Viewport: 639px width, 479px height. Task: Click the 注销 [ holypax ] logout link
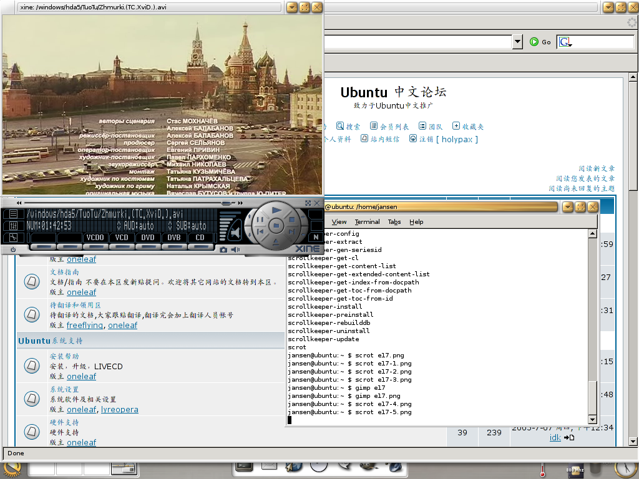444,139
